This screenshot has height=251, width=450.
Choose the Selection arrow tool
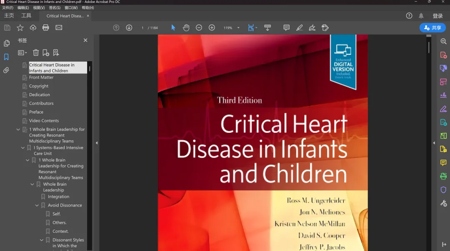pyautogui.click(x=173, y=27)
